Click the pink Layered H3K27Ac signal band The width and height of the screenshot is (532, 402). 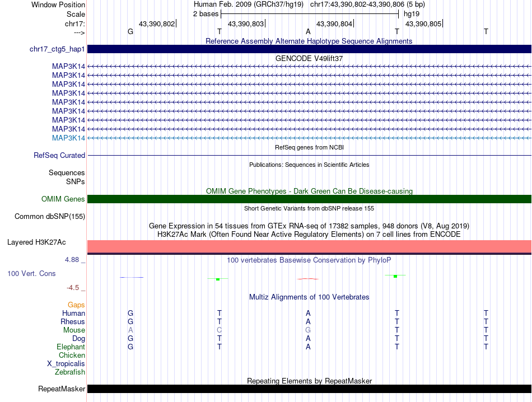point(309,246)
